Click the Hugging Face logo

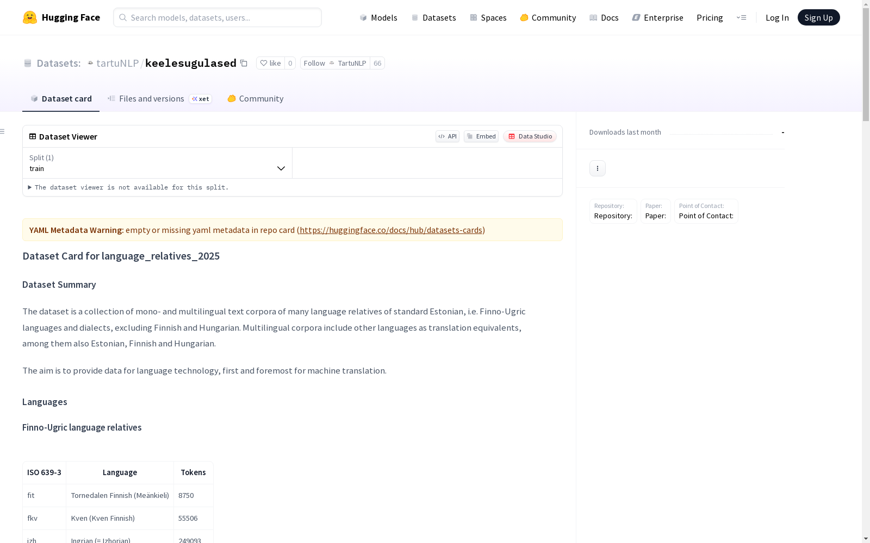click(61, 17)
